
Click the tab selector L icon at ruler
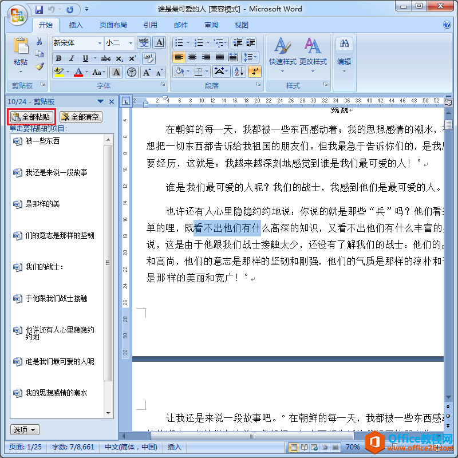(126, 101)
